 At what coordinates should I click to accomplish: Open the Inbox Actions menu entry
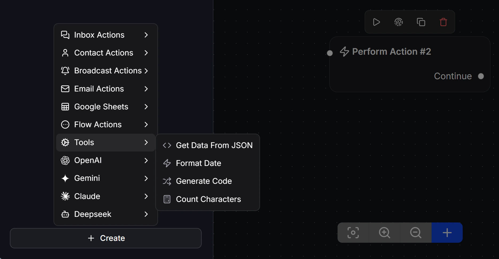tap(106, 35)
